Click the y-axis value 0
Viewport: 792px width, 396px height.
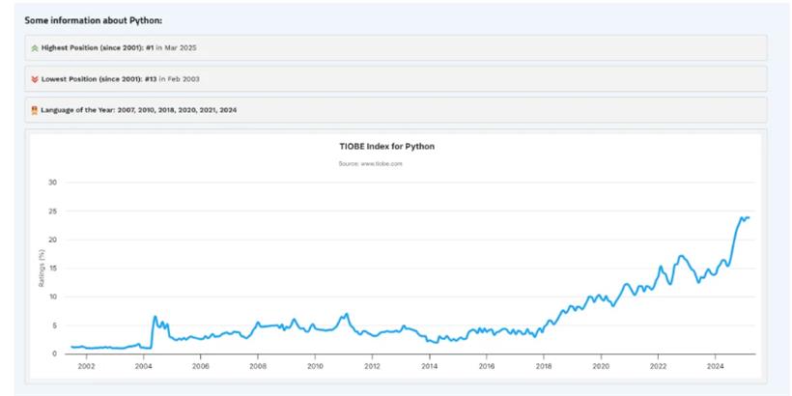point(54,354)
